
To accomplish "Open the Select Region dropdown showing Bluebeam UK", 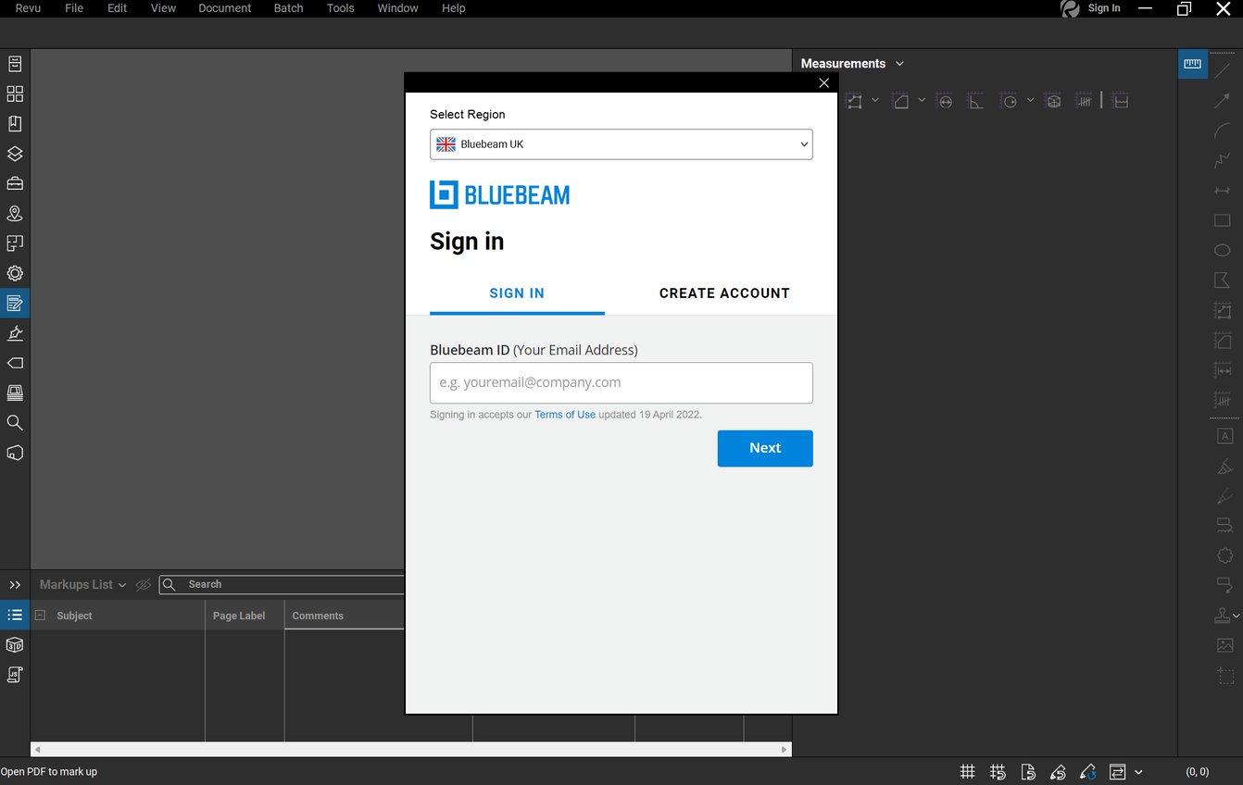I will [621, 143].
